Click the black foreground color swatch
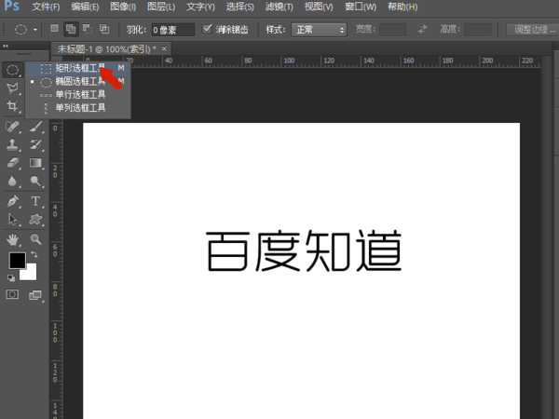This screenshot has width=559, height=419. [17, 261]
